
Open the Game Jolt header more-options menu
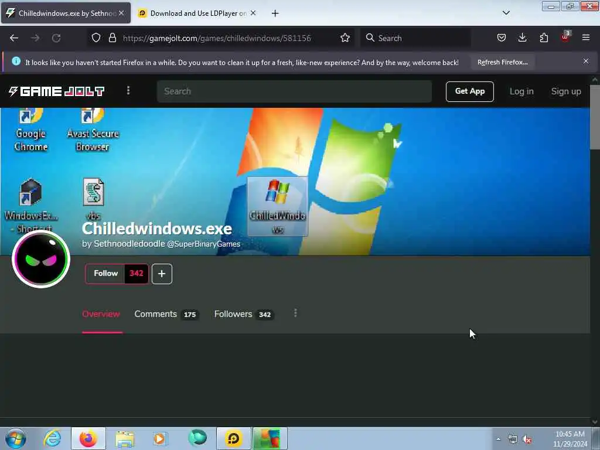tap(128, 91)
